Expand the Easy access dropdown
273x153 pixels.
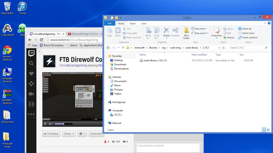click(x=200, y=33)
